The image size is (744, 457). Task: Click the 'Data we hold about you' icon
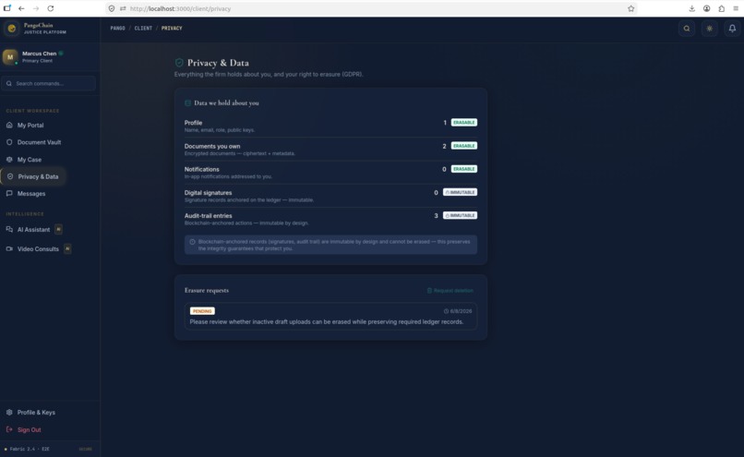(x=188, y=103)
